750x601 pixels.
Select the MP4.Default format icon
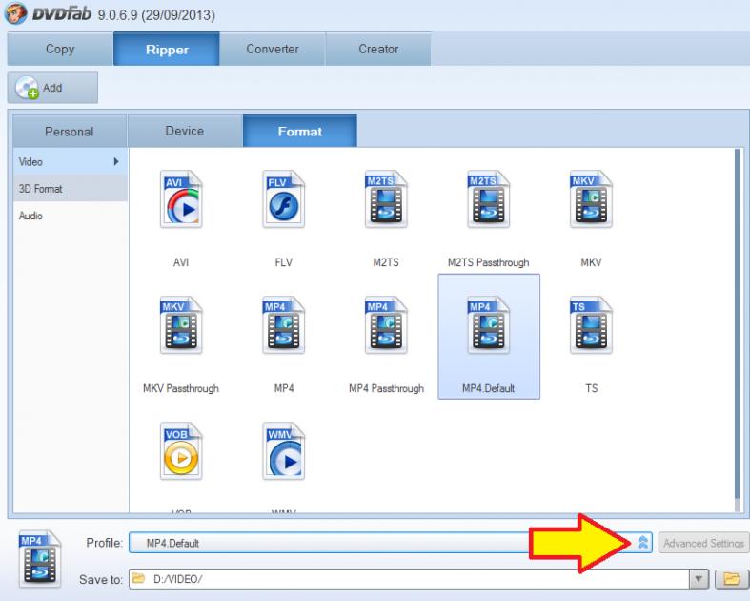tap(488, 325)
